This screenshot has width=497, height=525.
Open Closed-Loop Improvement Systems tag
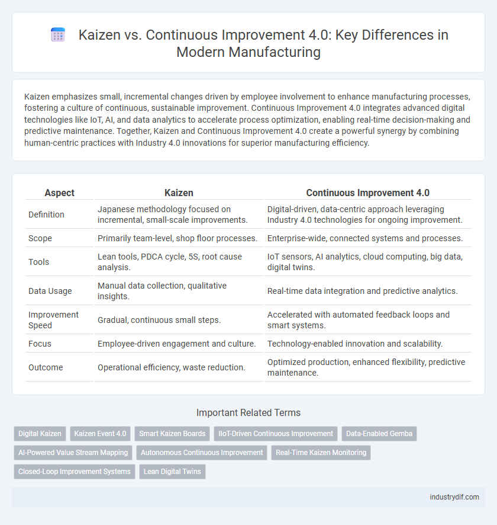[75, 472]
